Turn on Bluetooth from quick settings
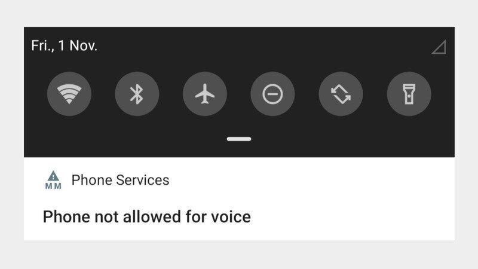 pyautogui.click(x=137, y=94)
